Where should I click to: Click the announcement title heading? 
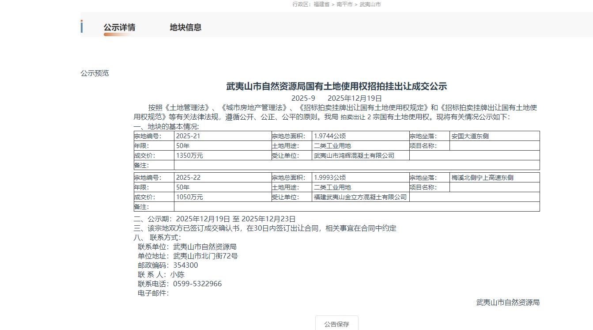click(336, 86)
